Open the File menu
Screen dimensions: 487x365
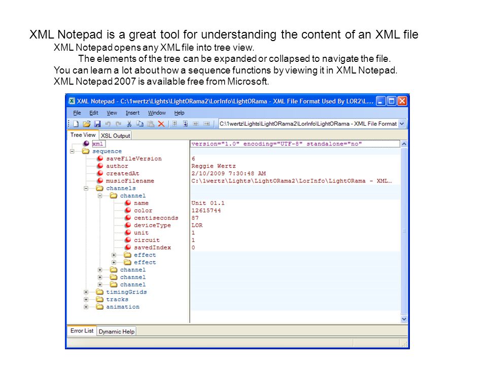77,113
